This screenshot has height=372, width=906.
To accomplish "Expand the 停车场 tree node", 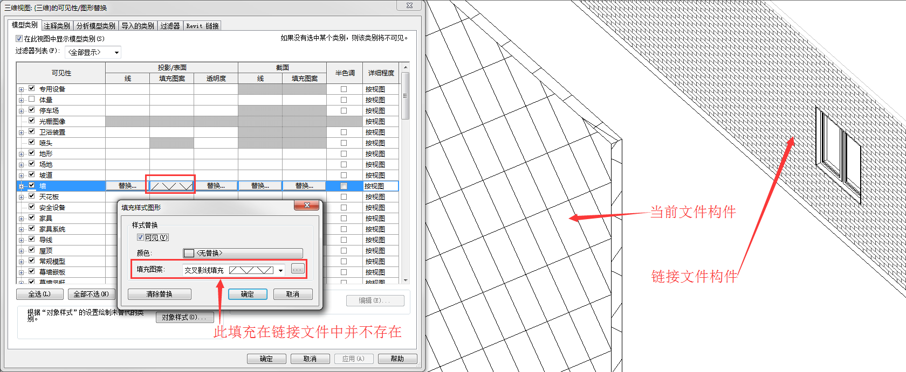I will click(21, 111).
